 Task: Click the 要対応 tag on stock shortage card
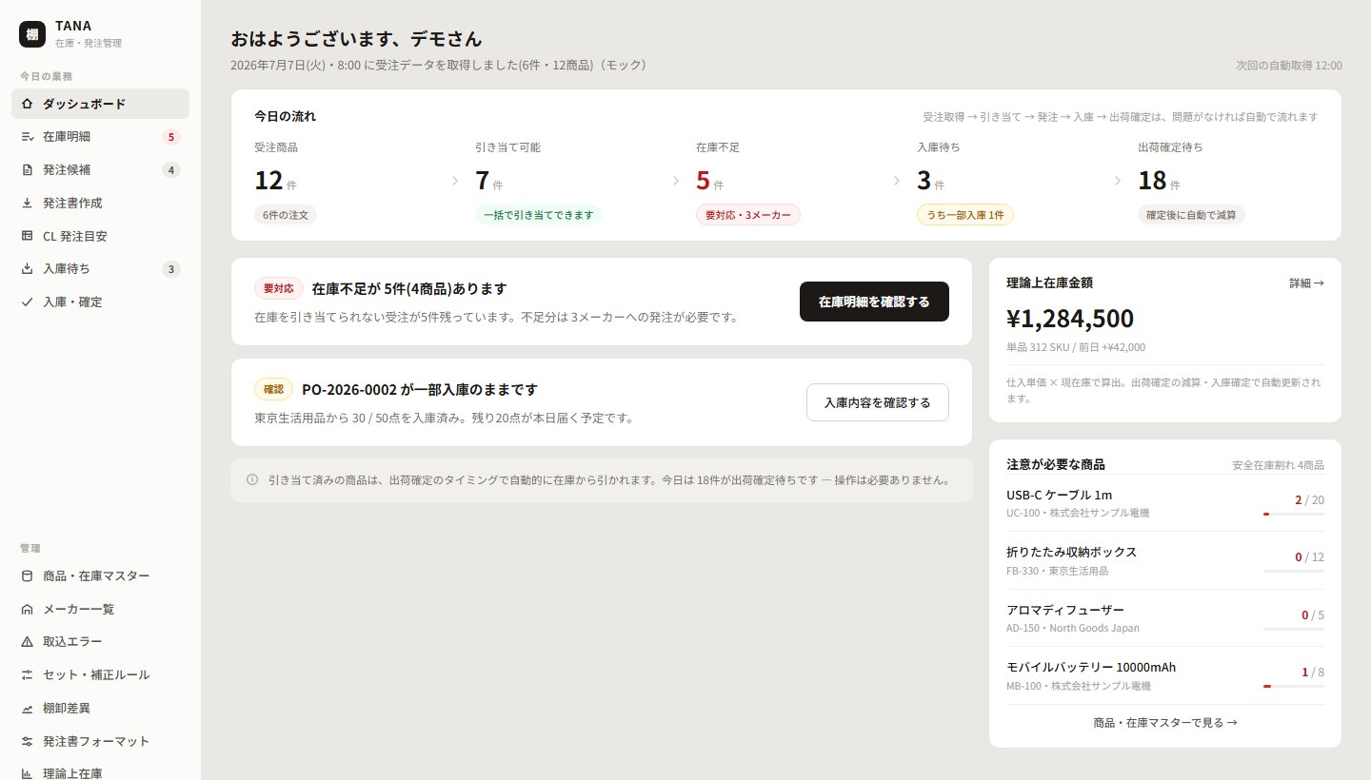279,288
